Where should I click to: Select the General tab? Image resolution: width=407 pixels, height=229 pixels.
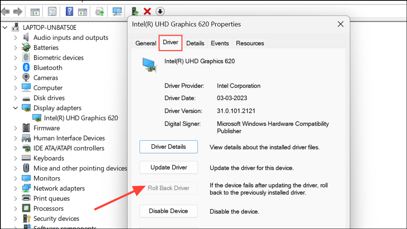pyautogui.click(x=145, y=43)
